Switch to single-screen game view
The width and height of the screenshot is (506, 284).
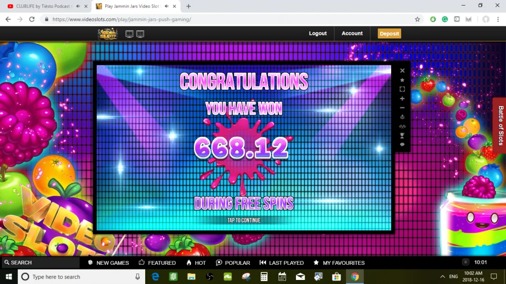tap(130, 34)
